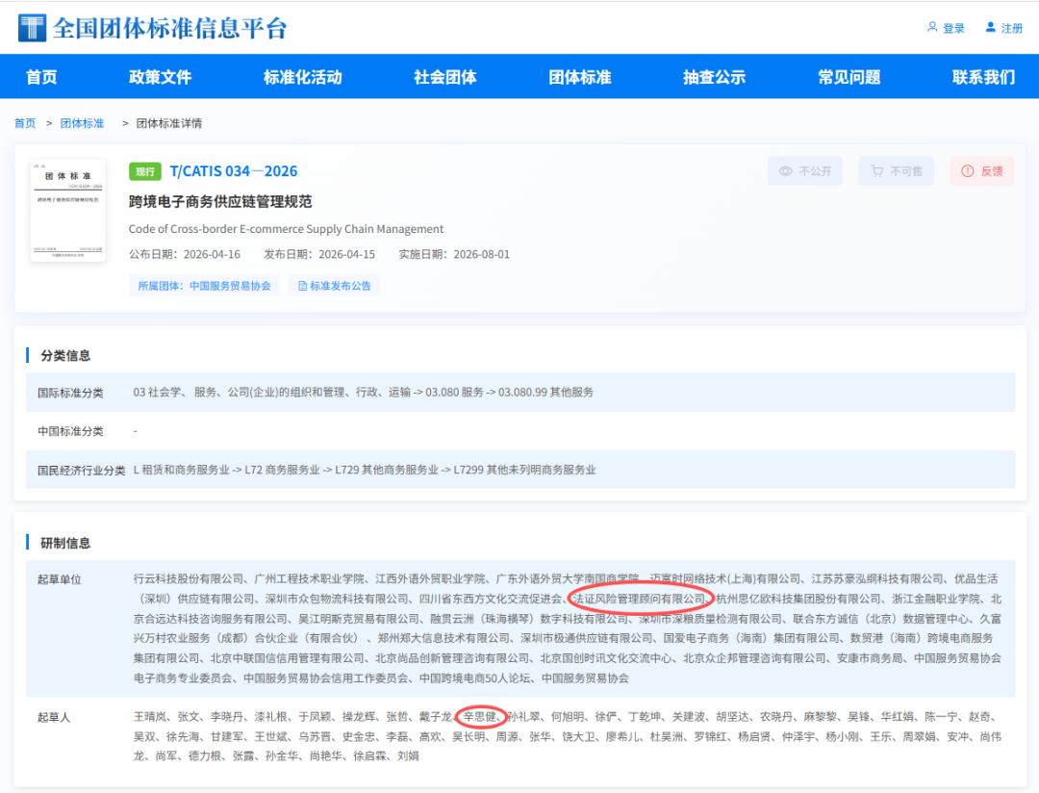Open the 首页 nav menu
Screen dimensions: 1039x793
click(41, 77)
